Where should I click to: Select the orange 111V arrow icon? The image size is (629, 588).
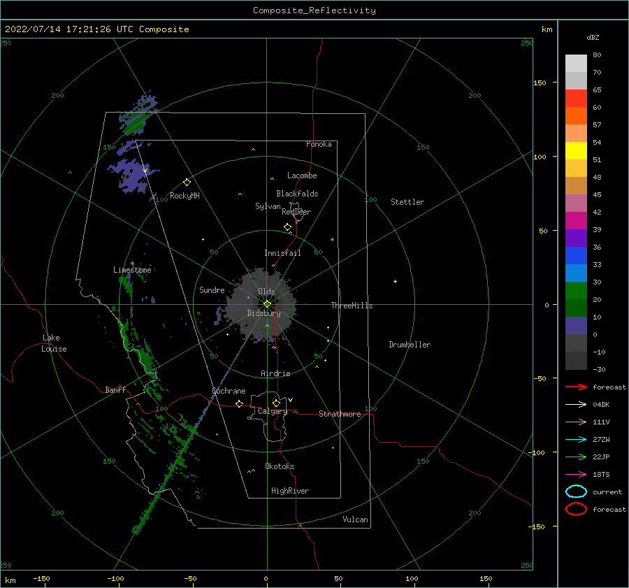(x=576, y=422)
